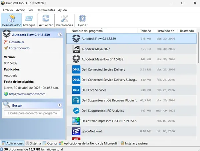Screen dimensions: 200x151
Task: Click the mar. 09, 2026 date cell
Action: pyautogui.click(x=166, y=111)
